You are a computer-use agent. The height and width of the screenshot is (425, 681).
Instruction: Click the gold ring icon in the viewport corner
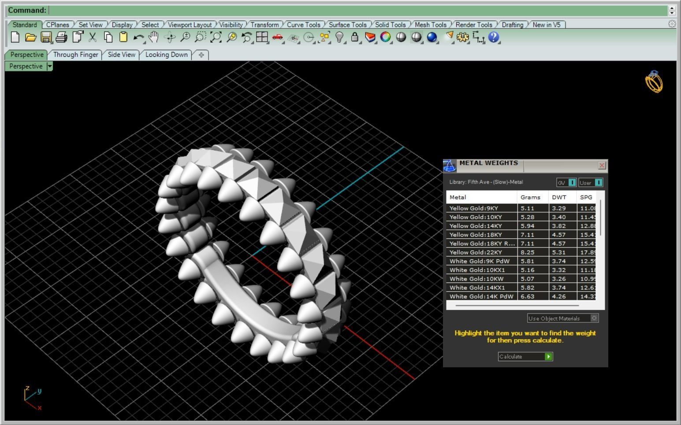point(654,81)
